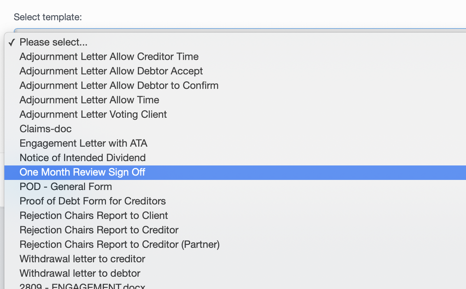The height and width of the screenshot is (289, 466).
Task: Click the checkmark beside Please select
Action: point(12,42)
